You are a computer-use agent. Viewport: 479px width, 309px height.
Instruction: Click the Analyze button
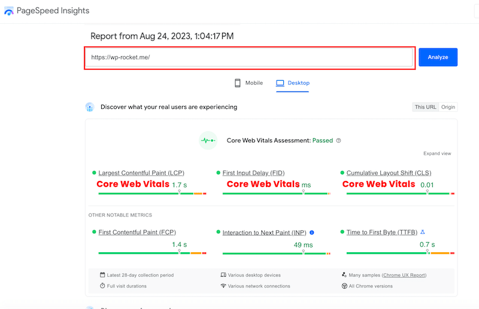[438, 57]
